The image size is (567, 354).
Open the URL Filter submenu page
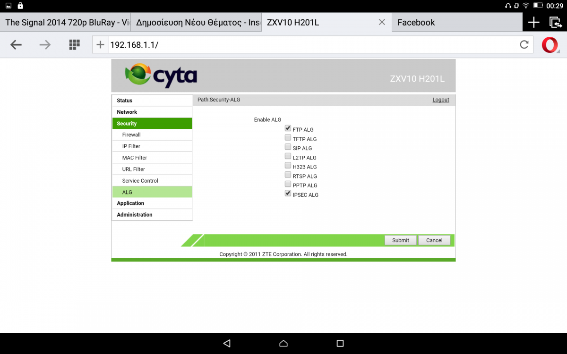(x=152, y=169)
